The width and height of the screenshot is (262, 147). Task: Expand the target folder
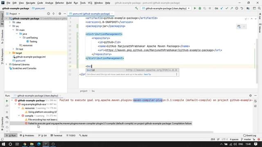point(10,53)
